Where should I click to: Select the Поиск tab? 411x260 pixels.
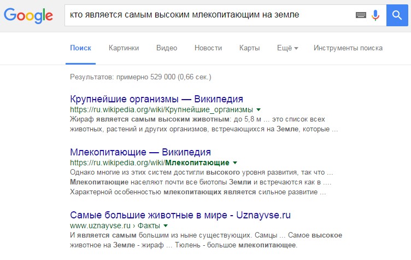pos(80,48)
